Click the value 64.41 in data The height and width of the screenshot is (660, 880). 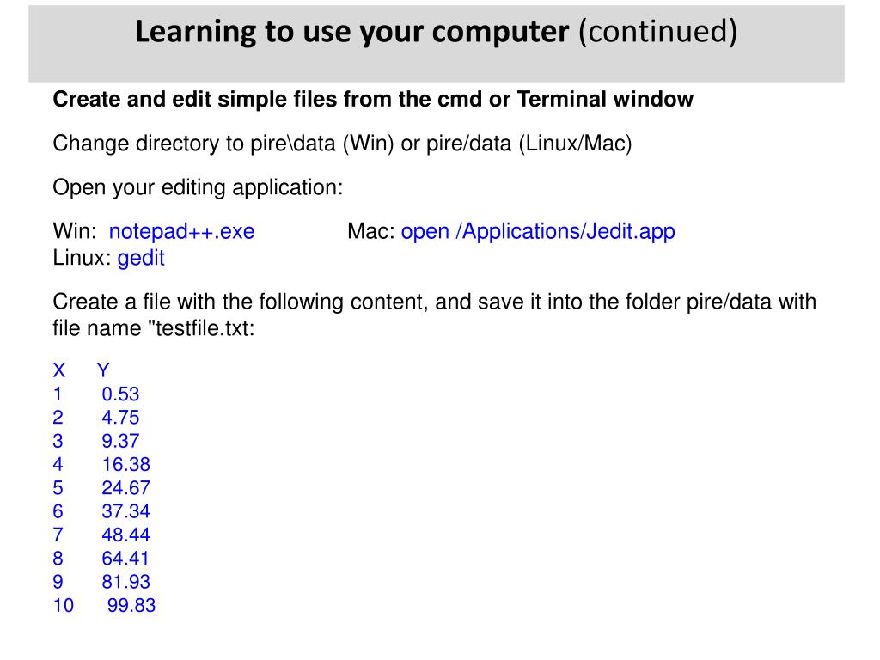pyautogui.click(x=125, y=559)
